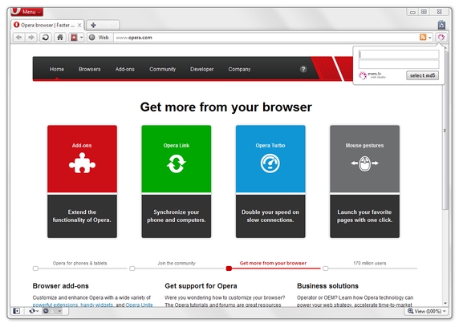Click the password wand icon
The width and height of the screenshot is (459, 327).
click(74, 38)
